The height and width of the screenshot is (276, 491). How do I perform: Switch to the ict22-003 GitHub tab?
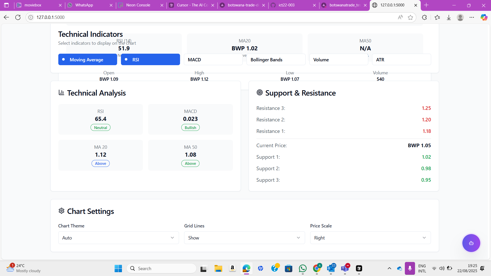[286, 5]
